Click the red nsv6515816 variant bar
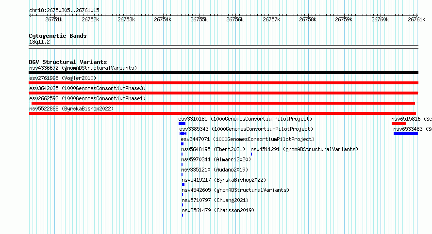Viewport: 432px width, 234px height. point(399,124)
